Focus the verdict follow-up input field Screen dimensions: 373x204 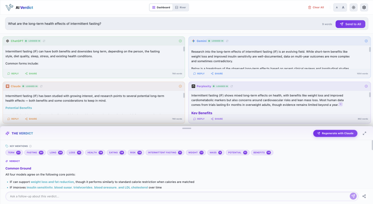(178, 196)
